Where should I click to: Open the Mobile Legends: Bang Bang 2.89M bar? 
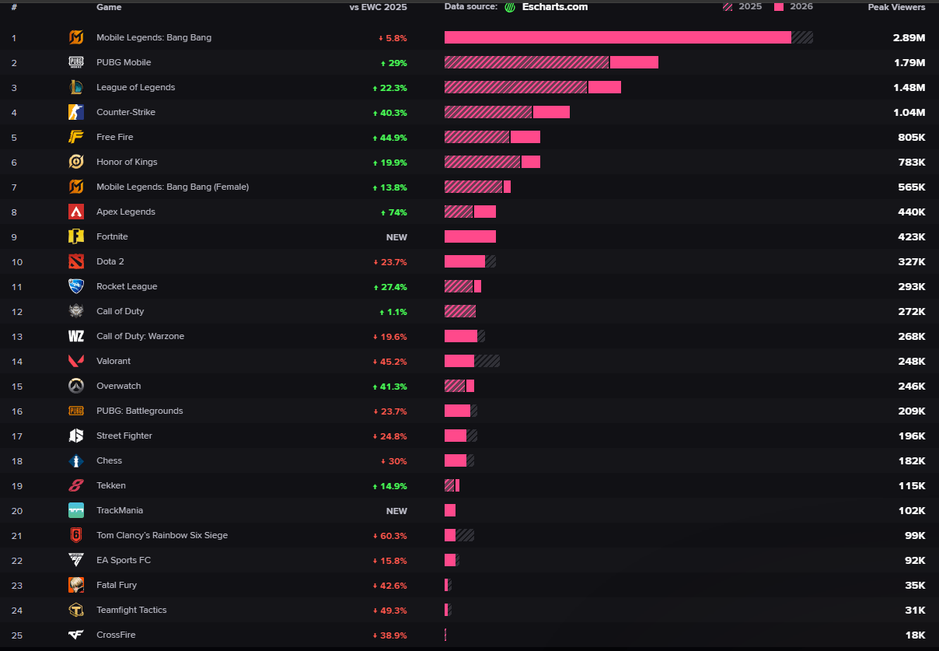point(629,37)
